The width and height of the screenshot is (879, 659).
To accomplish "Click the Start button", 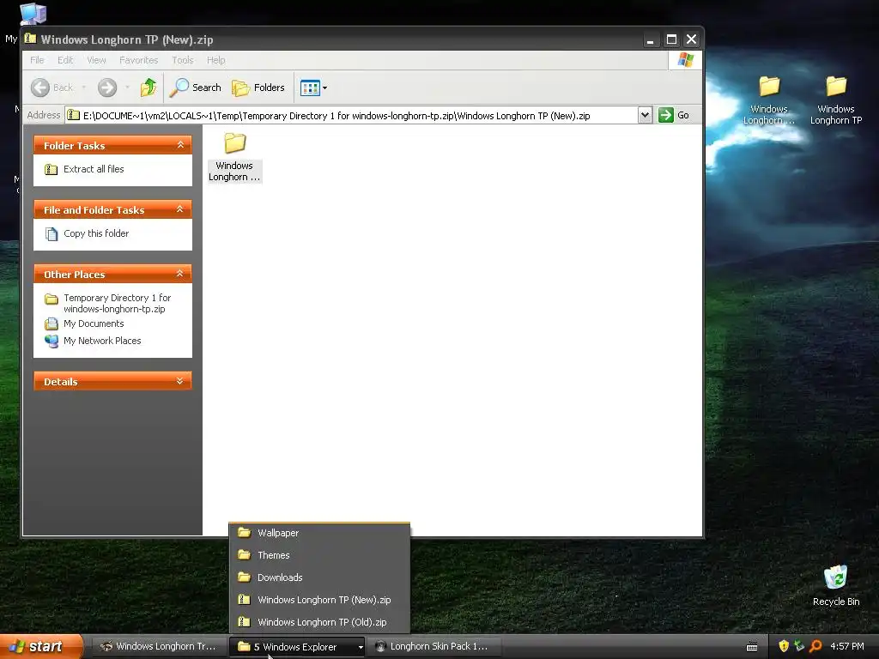I will tap(40, 647).
